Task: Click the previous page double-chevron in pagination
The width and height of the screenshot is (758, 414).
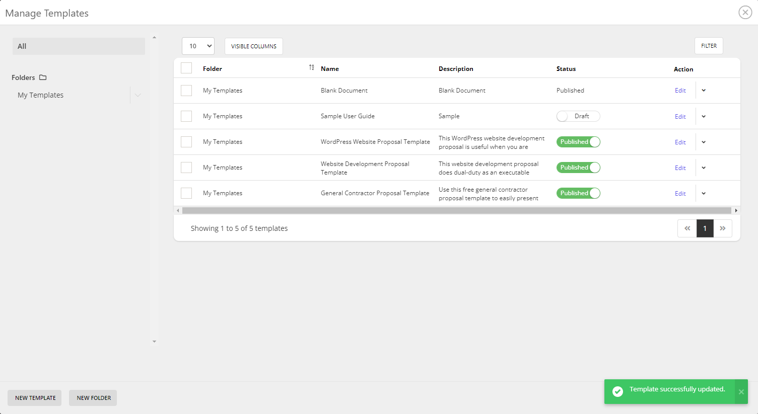Action: [x=687, y=228]
